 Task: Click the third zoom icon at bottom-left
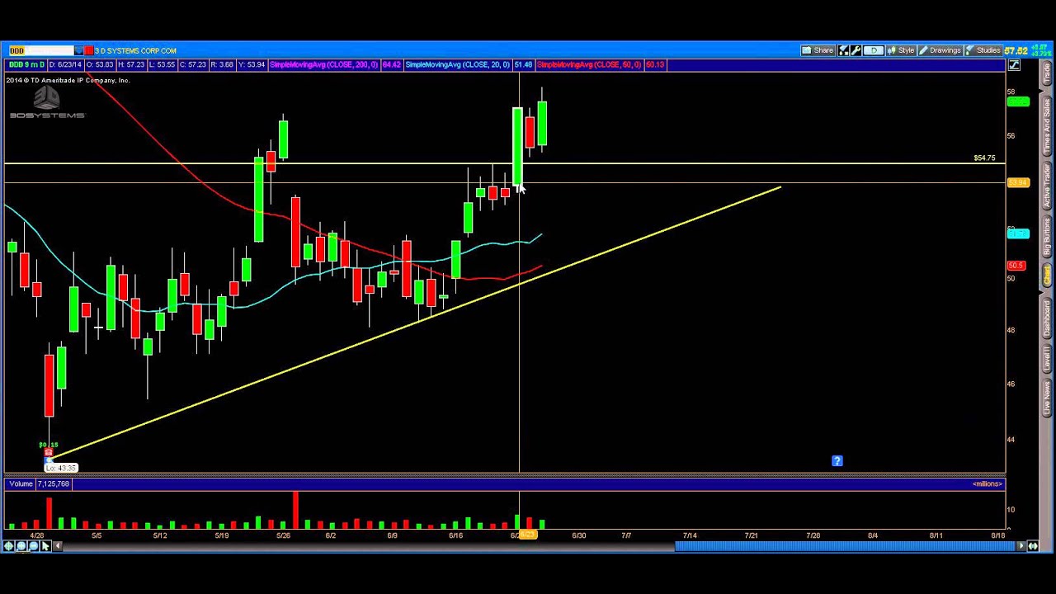point(34,546)
